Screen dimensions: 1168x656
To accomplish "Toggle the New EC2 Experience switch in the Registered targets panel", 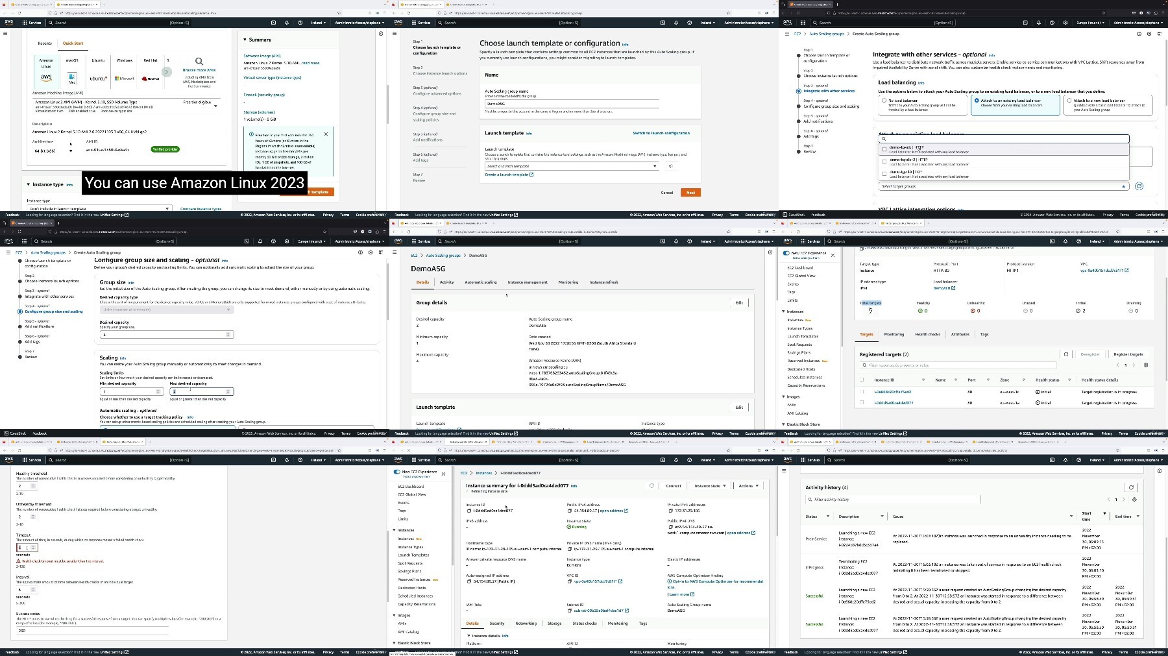I will click(786, 253).
